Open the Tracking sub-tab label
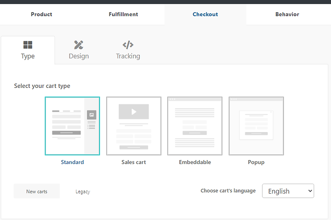331x220 pixels. tap(128, 56)
